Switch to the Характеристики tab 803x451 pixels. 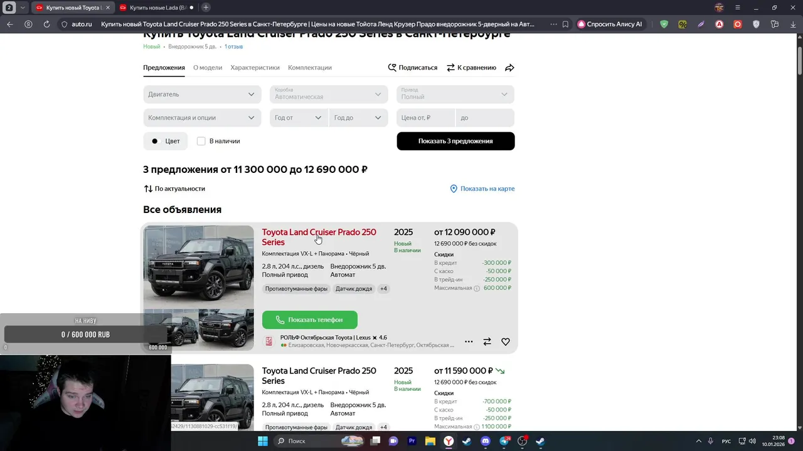(255, 68)
